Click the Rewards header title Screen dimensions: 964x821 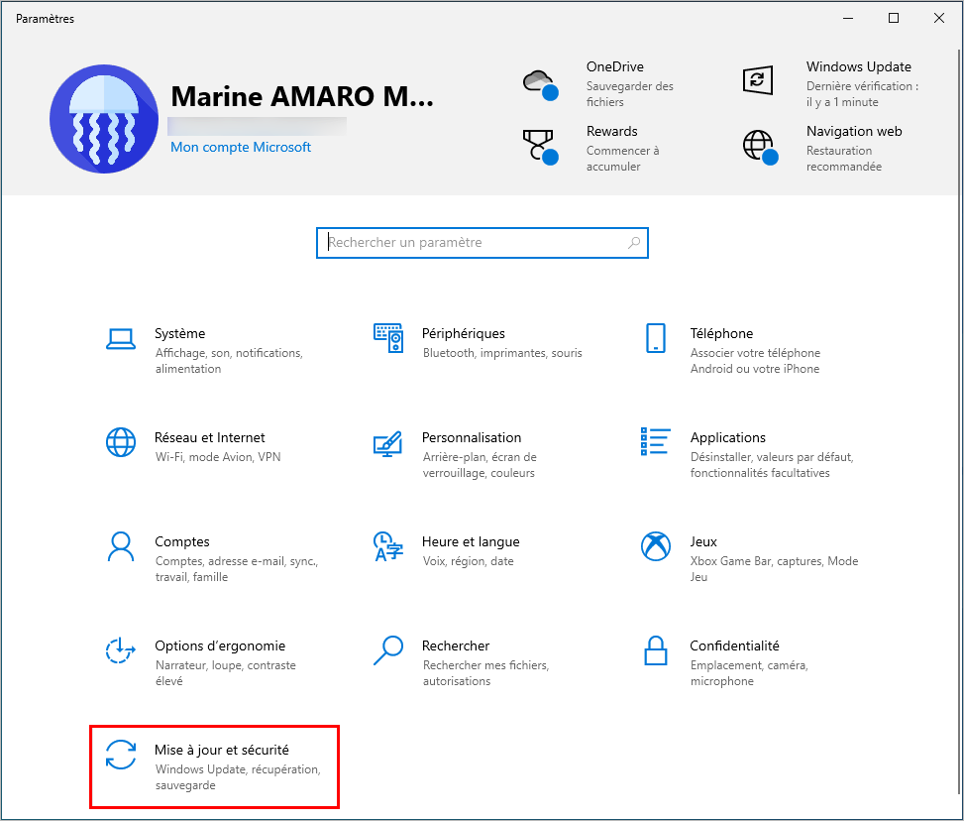coord(611,131)
